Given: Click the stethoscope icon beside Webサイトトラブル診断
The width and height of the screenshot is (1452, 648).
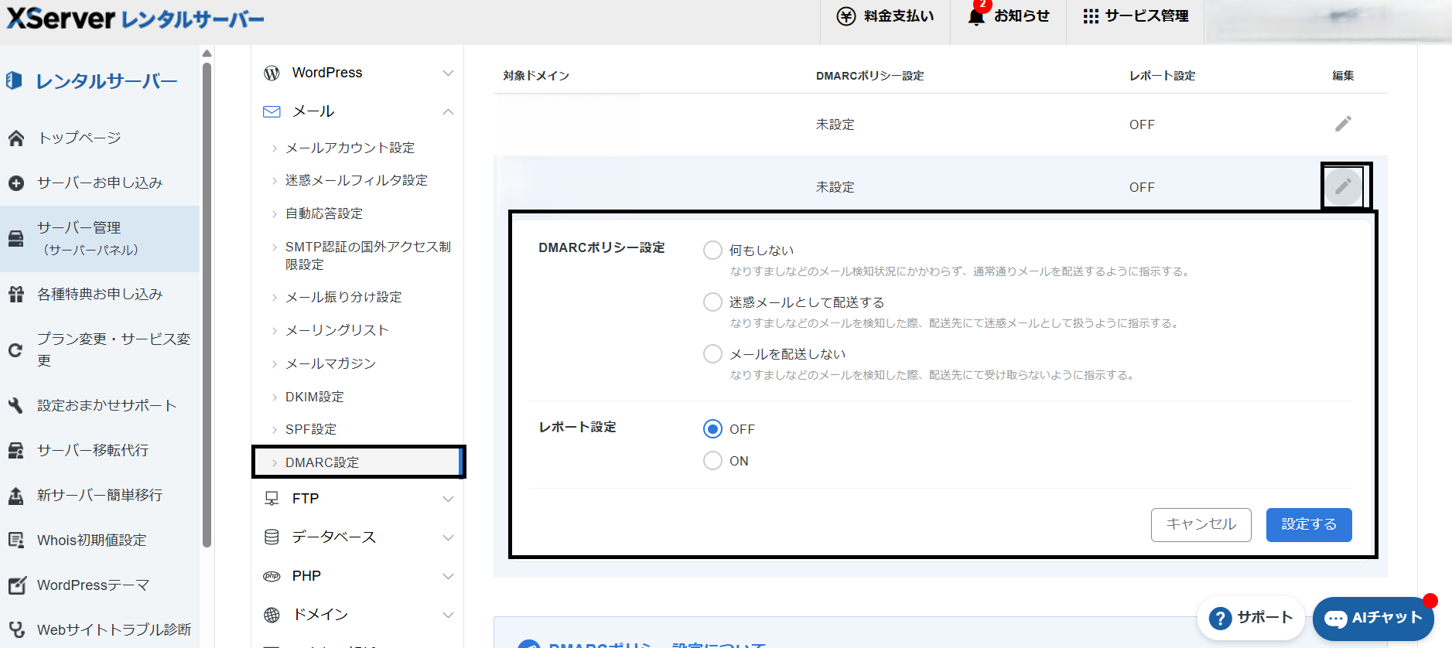Looking at the screenshot, I should click(x=16, y=629).
